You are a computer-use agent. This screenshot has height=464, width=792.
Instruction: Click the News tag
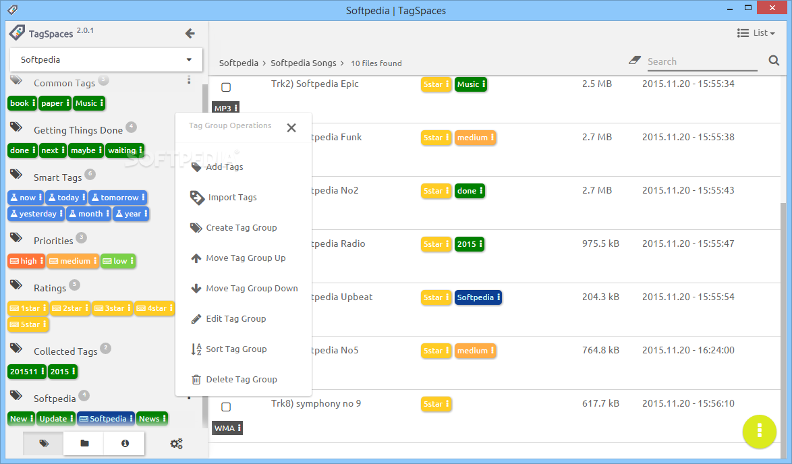152,419
